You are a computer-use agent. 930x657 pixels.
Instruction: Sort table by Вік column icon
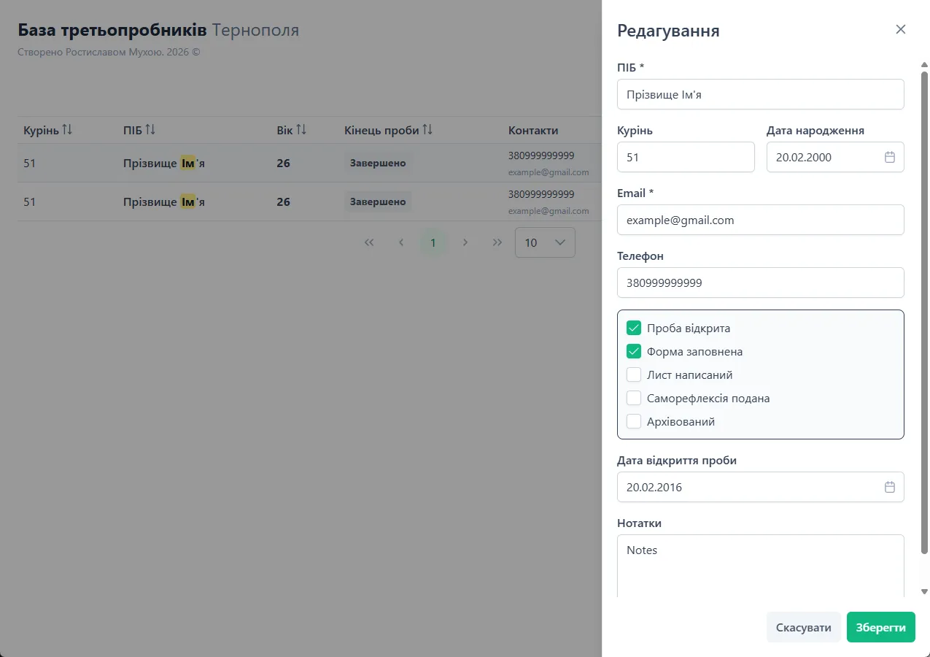(301, 130)
